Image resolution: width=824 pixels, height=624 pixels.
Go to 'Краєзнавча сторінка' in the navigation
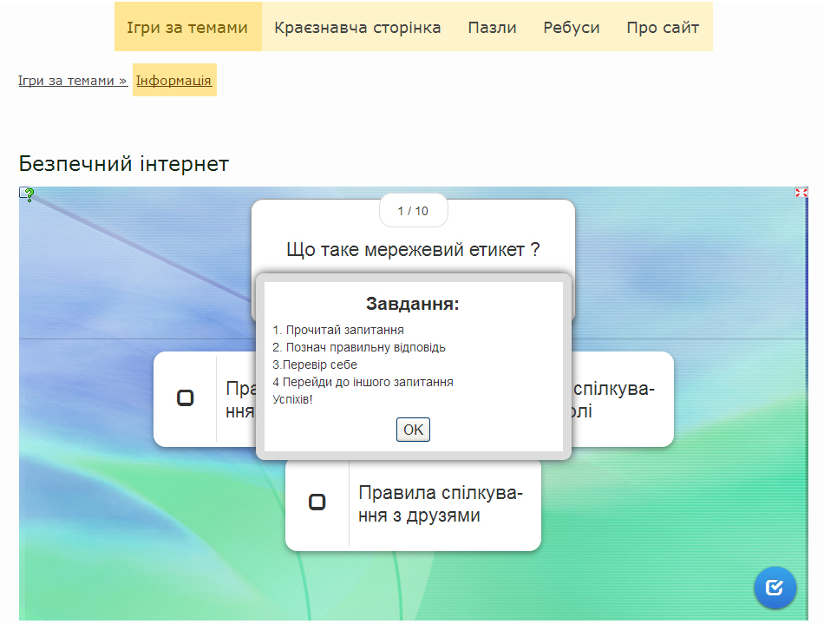point(357,28)
